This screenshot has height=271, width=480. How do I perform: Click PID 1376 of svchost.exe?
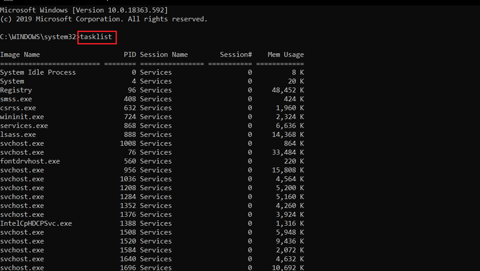coord(128,215)
